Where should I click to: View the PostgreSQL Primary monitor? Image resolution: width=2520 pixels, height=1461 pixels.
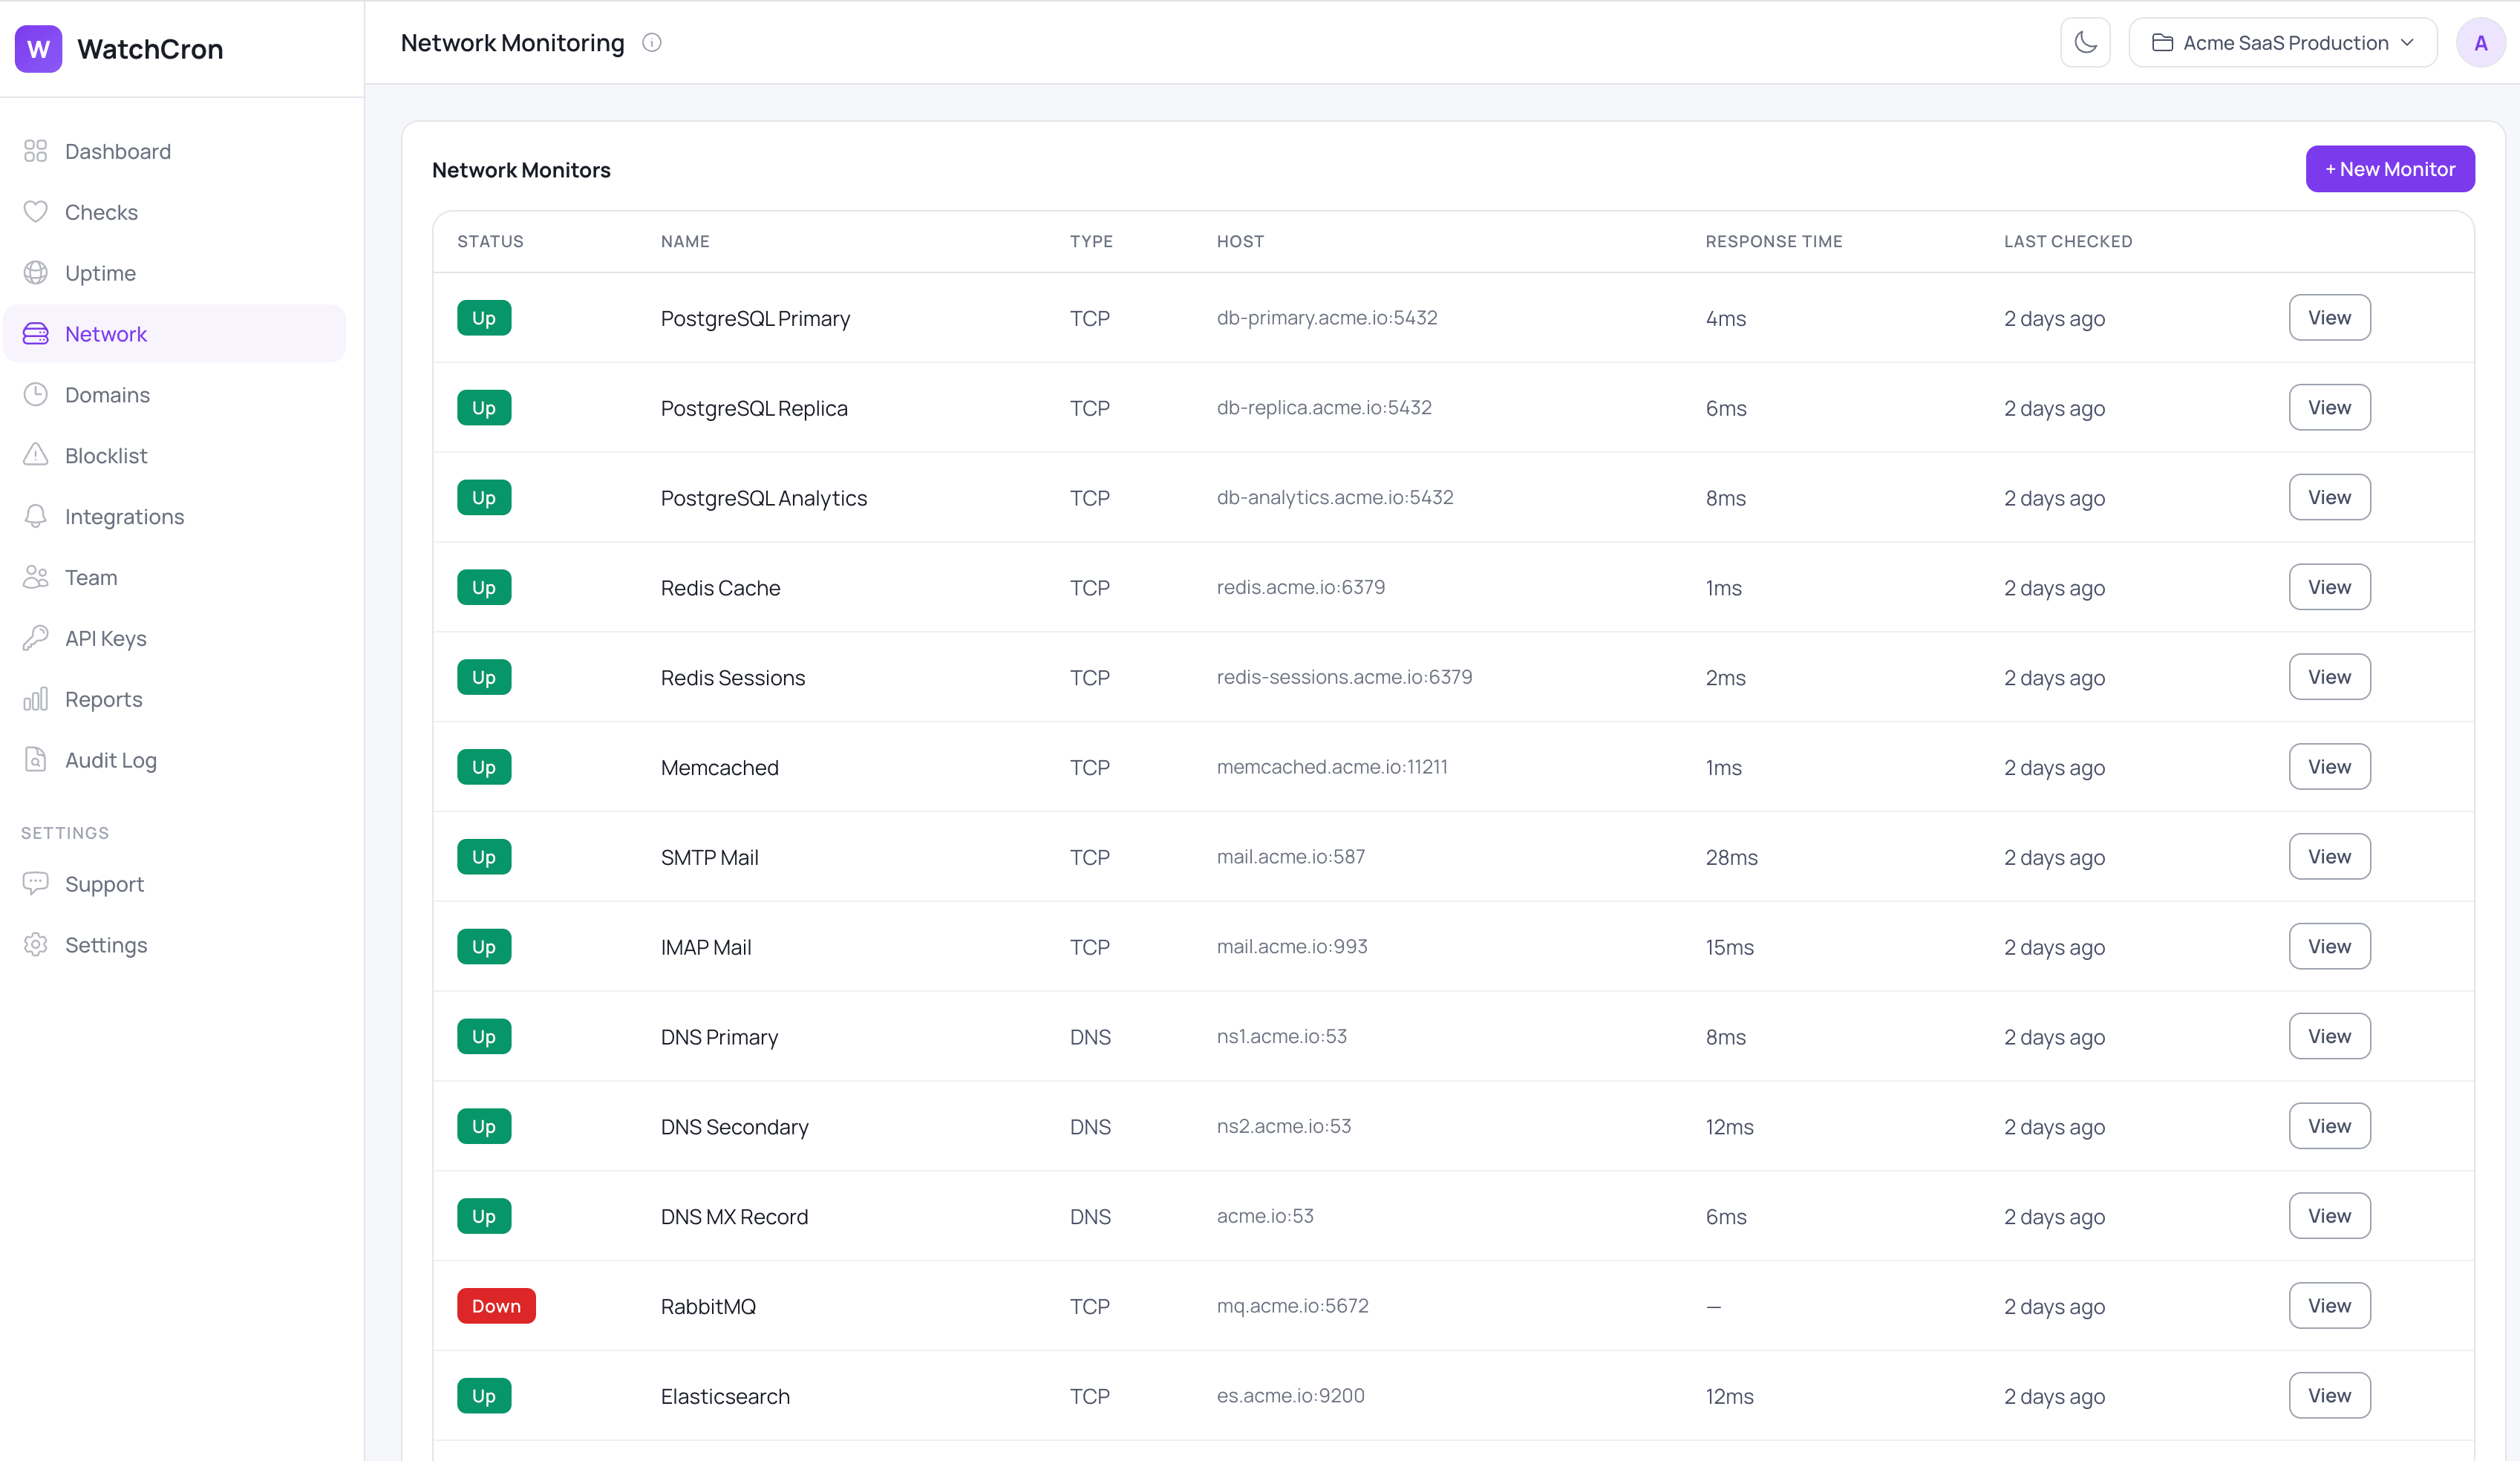(x=2329, y=318)
